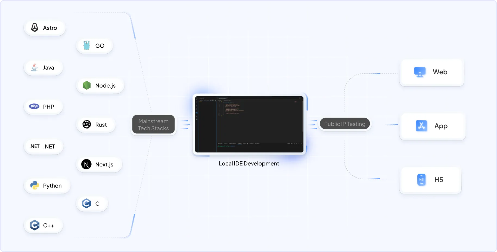Open the IDE code editor screenshot
Viewport: 497px width, 252px height.
[x=249, y=124]
